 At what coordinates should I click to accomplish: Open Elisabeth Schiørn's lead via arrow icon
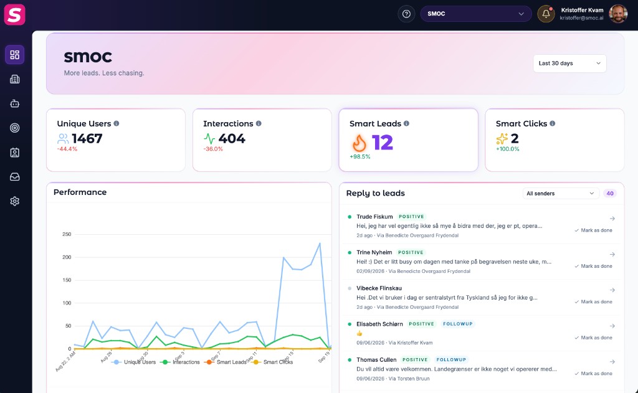pyautogui.click(x=612, y=326)
